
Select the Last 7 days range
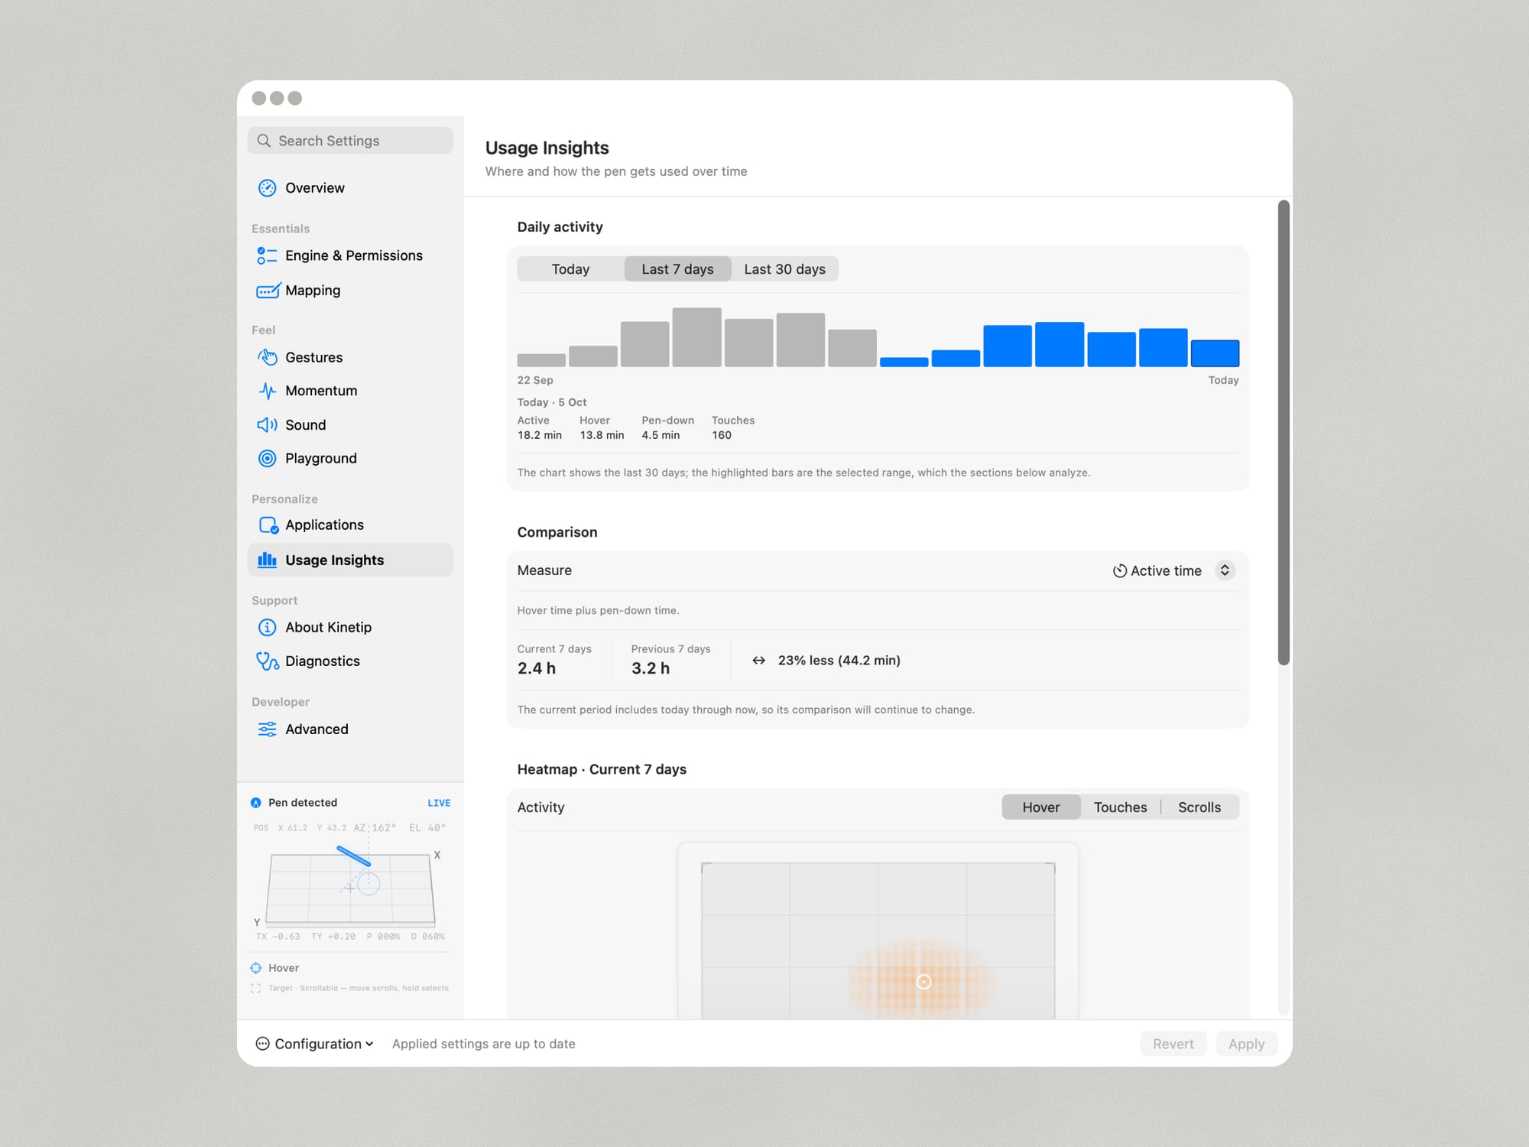point(677,269)
